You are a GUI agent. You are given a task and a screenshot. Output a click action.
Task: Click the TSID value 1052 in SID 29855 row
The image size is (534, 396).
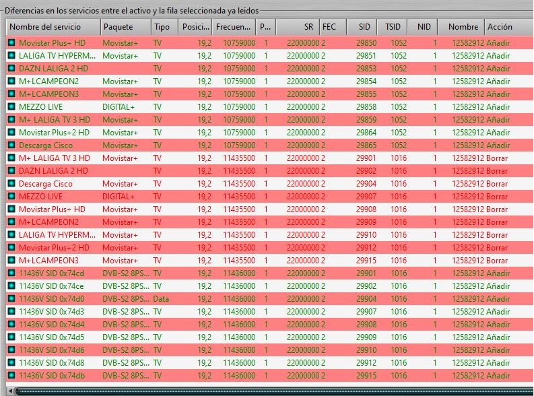point(399,94)
